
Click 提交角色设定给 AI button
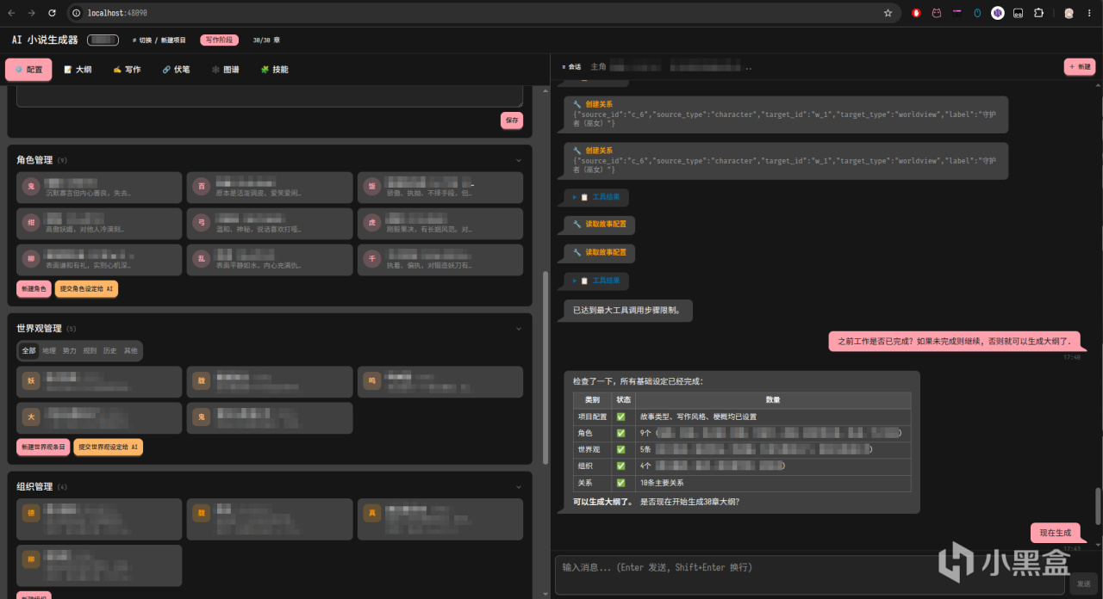click(x=86, y=289)
